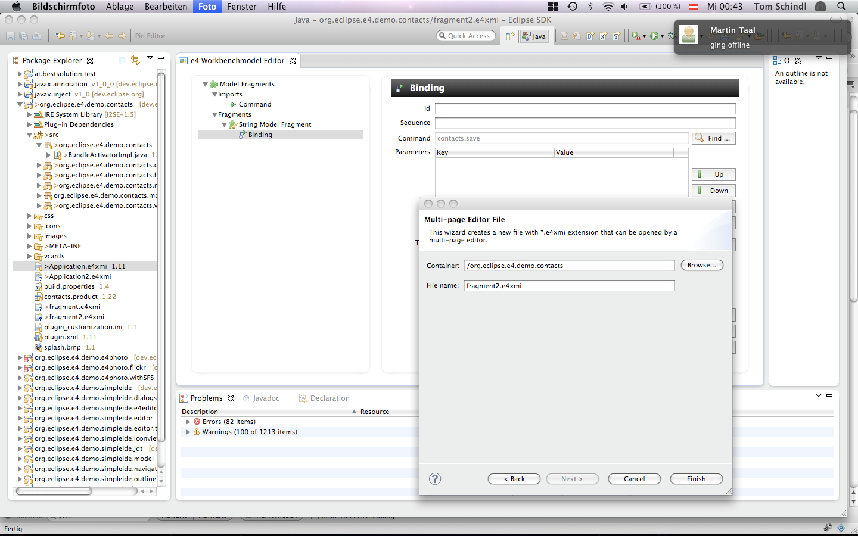Expand the Errors (82 items) group

click(x=188, y=422)
